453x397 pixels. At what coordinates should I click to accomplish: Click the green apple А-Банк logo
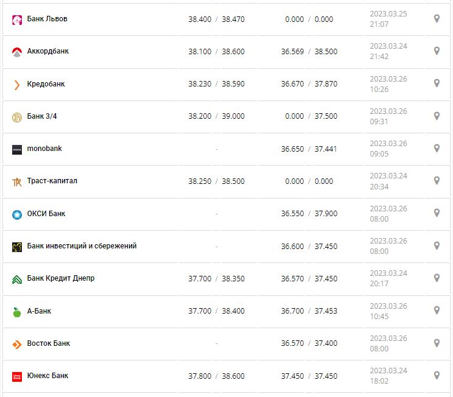(17, 312)
